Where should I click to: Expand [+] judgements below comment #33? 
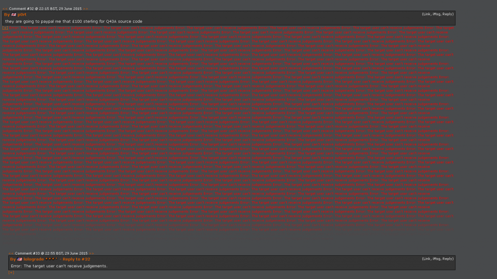pyautogui.click(x=11, y=272)
